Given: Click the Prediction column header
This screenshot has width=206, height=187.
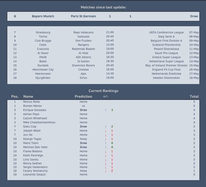Looking at the screenshot, I should (83, 97).
